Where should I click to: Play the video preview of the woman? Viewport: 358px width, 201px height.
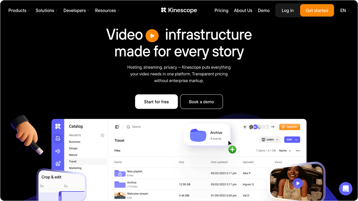pos(297,183)
